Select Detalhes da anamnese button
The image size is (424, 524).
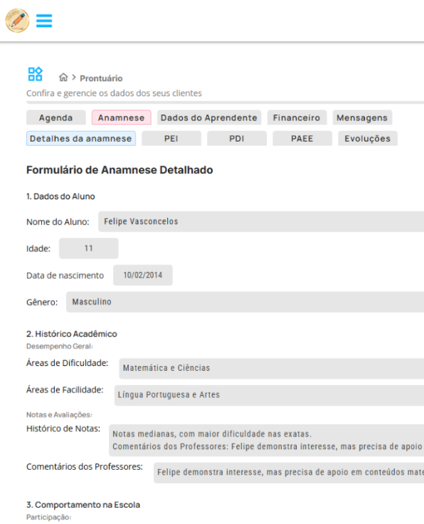[x=81, y=138]
